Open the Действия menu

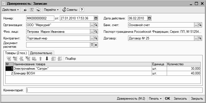(10, 10)
